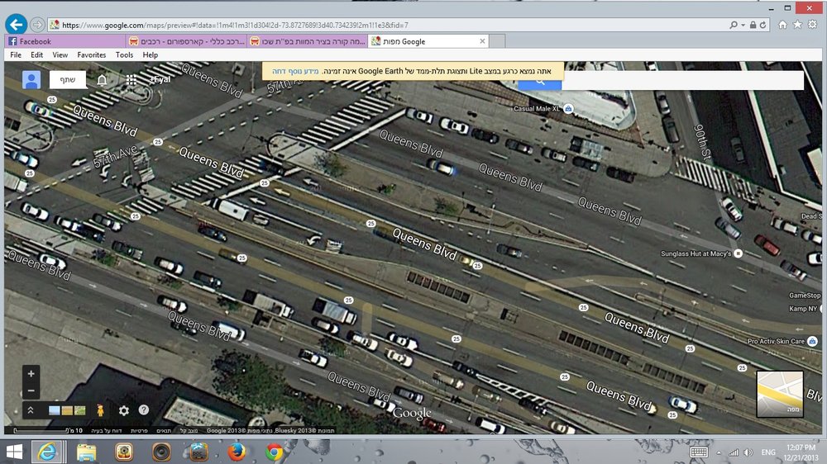Switch to map view via the corner minimap
827x464 pixels.
pyautogui.click(x=780, y=394)
